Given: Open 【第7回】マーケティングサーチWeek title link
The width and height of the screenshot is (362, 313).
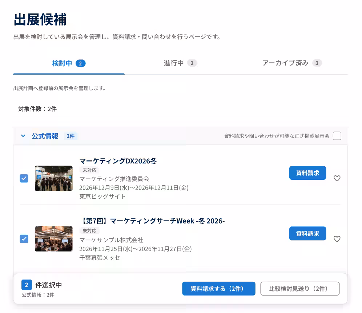Looking at the screenshot, I should [x=152, y=221].
